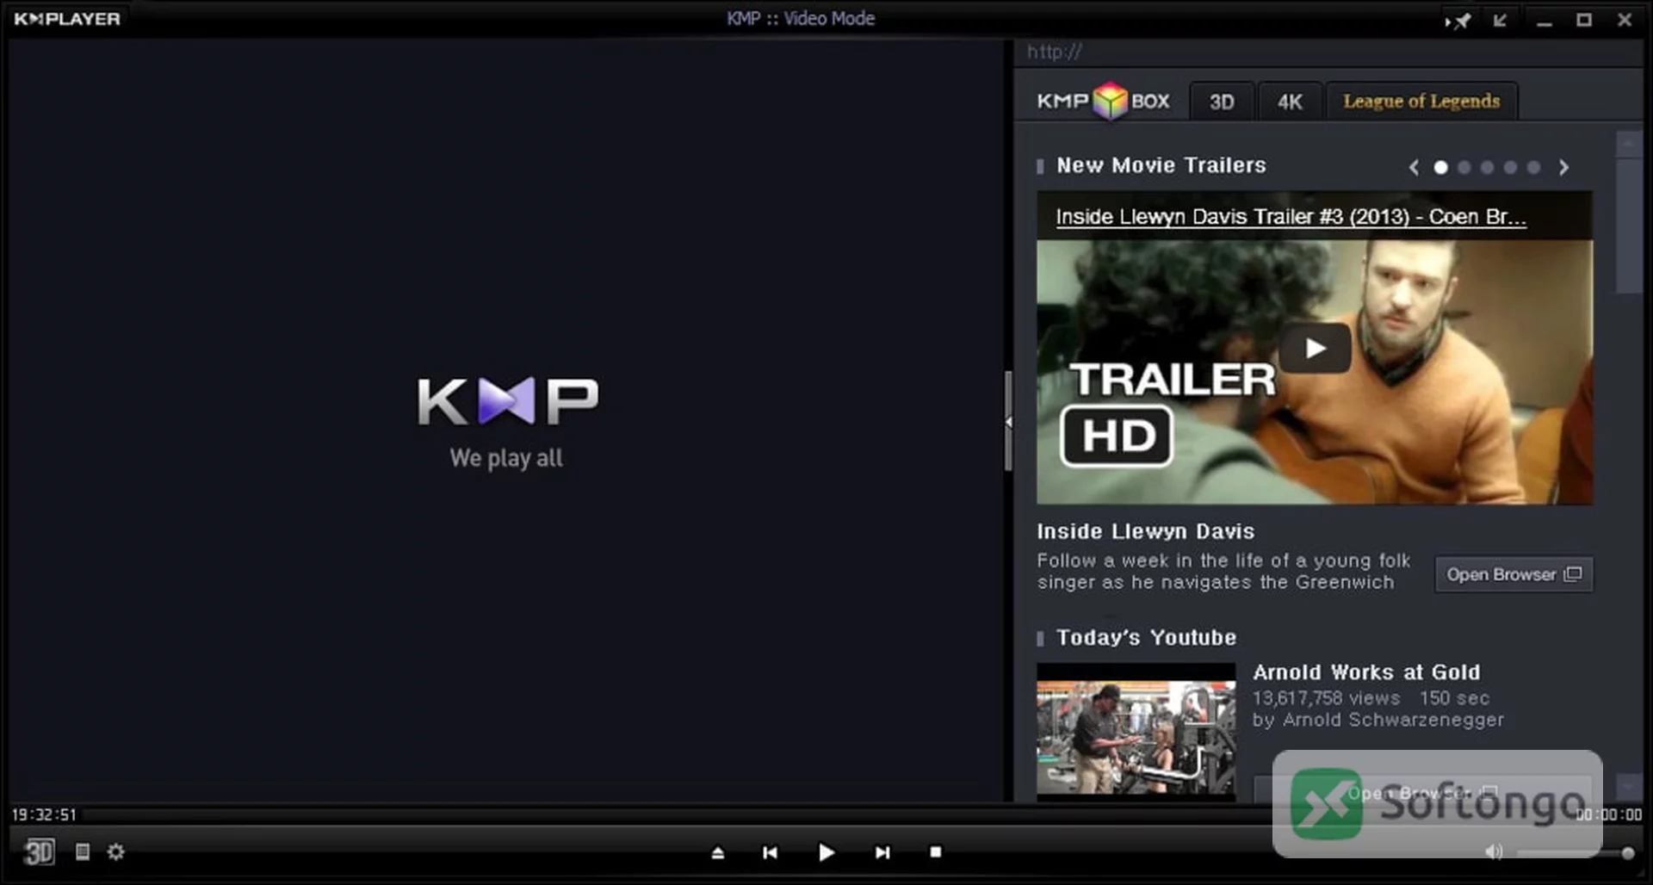The height and width of the screenshot is (885, 1653).
Task: Click the playback seek bar
Action: point(826,814)
